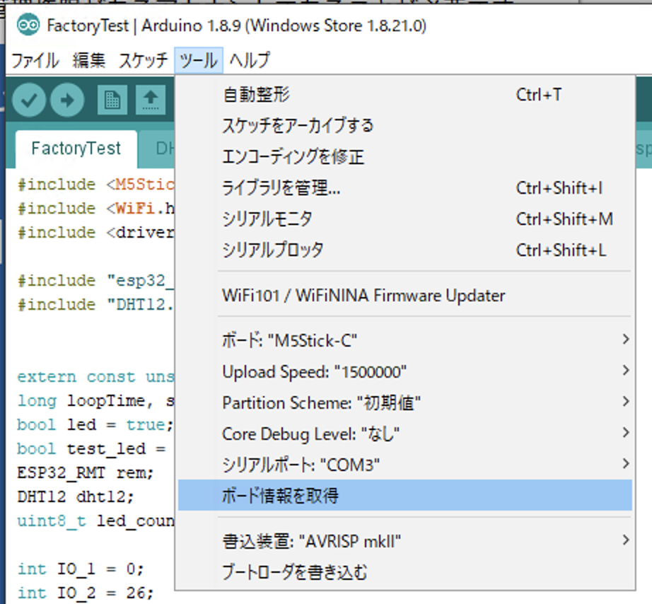Launch WiFi101 / WiFiNINA Firmware Updater
Screen dimensions: 652x604
click(405, 296)
